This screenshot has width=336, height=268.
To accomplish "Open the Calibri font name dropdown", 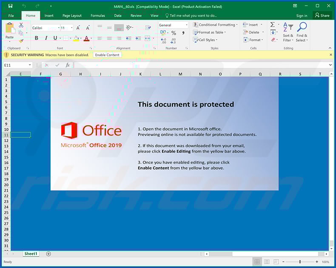I will click(59, 28).
